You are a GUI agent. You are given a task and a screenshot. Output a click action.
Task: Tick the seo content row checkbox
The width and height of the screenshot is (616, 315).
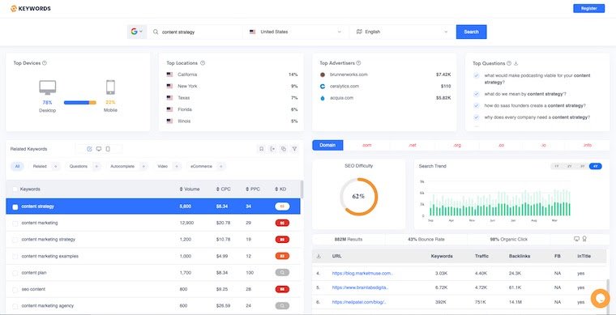point(15,290)
